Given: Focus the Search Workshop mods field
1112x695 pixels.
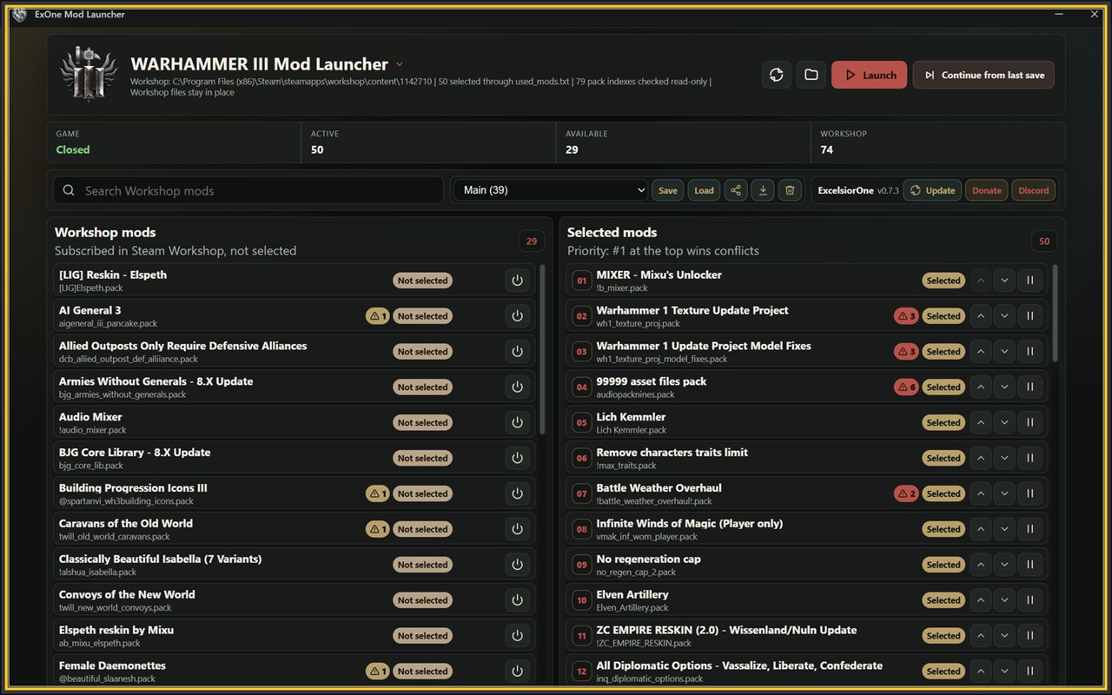Looking at the screenshot, I should coord(248,190).
